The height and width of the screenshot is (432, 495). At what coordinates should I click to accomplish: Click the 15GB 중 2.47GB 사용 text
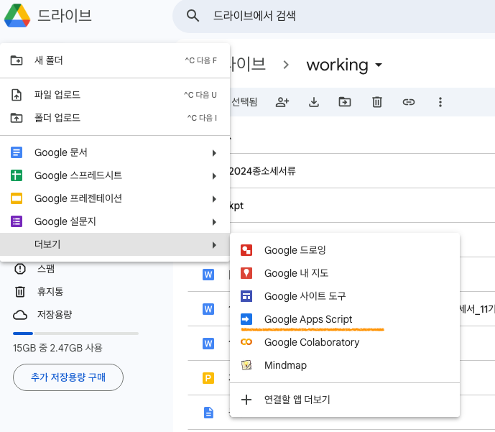57,348
